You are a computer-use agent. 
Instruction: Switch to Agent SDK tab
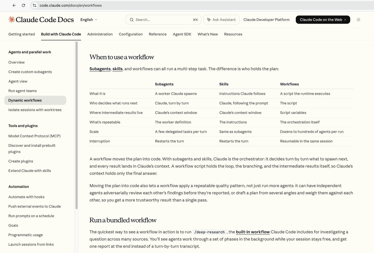pos(182,34)
